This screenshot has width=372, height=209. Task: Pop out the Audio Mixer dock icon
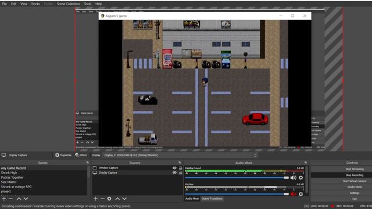(x=306, y=163)
